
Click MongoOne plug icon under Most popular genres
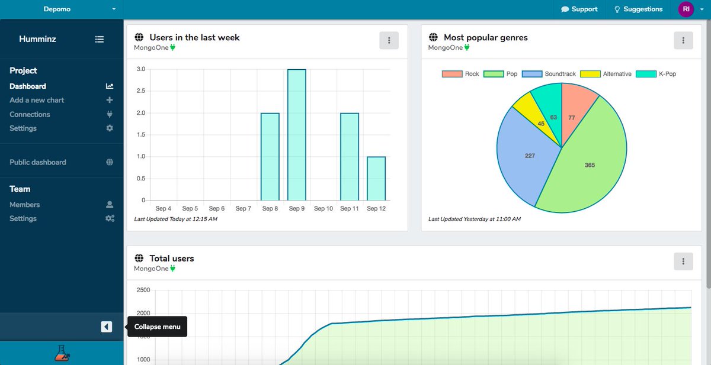pyautogui.click(x=467, y=47)
